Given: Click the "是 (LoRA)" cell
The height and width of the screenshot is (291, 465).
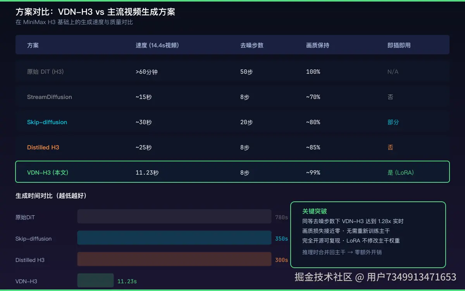Looking at the screenshot, I should click(401, 173).
